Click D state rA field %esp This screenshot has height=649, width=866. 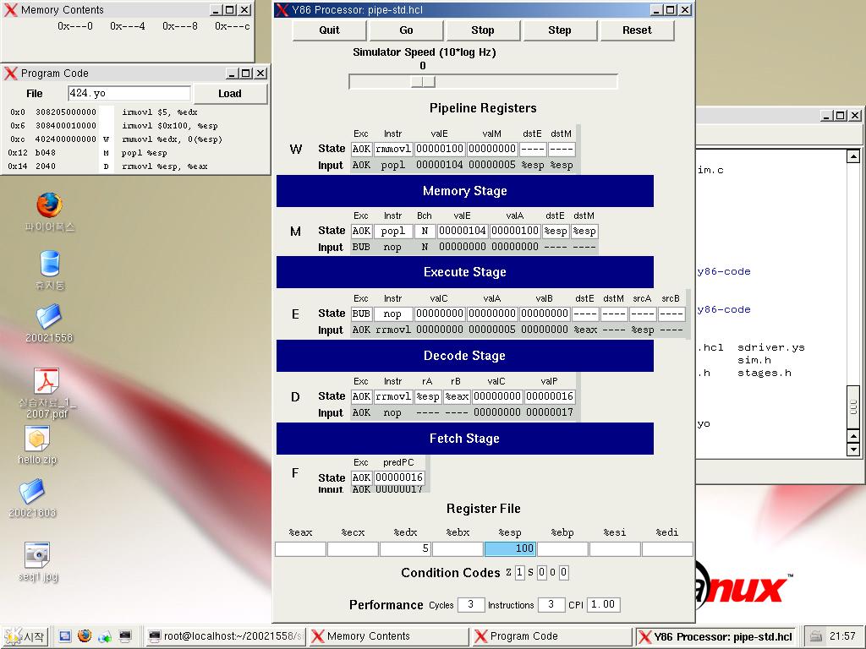point(427,396)
